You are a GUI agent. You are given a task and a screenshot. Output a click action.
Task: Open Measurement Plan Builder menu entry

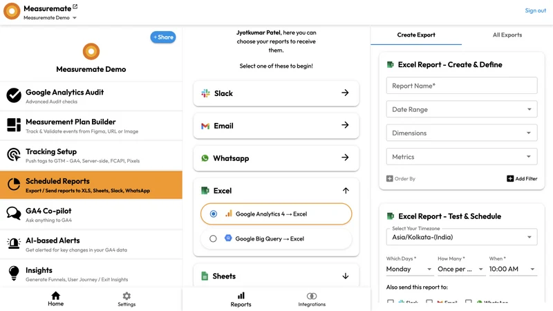(91, 126)
